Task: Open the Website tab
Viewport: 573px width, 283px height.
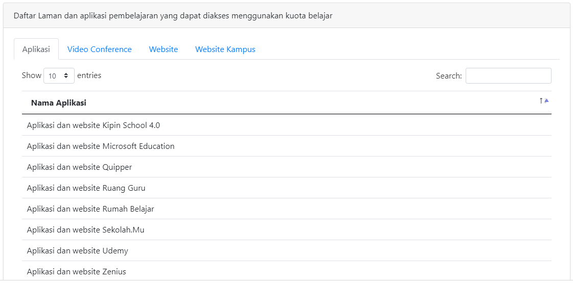Action: pyautogui.click(x=164, y=49)
